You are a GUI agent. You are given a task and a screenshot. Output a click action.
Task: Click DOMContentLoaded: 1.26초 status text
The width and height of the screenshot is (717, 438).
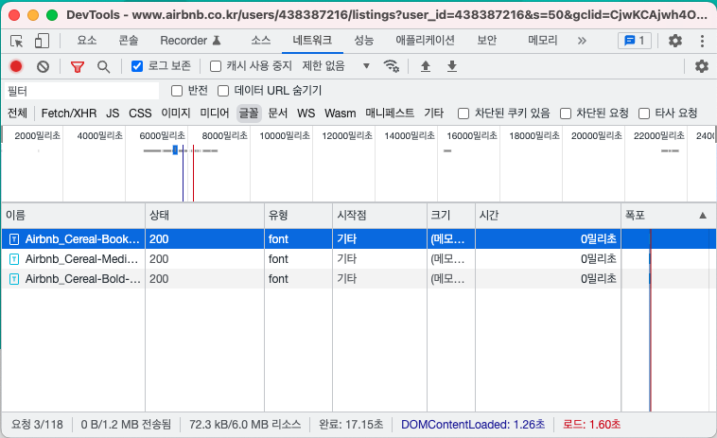(473, 425)
